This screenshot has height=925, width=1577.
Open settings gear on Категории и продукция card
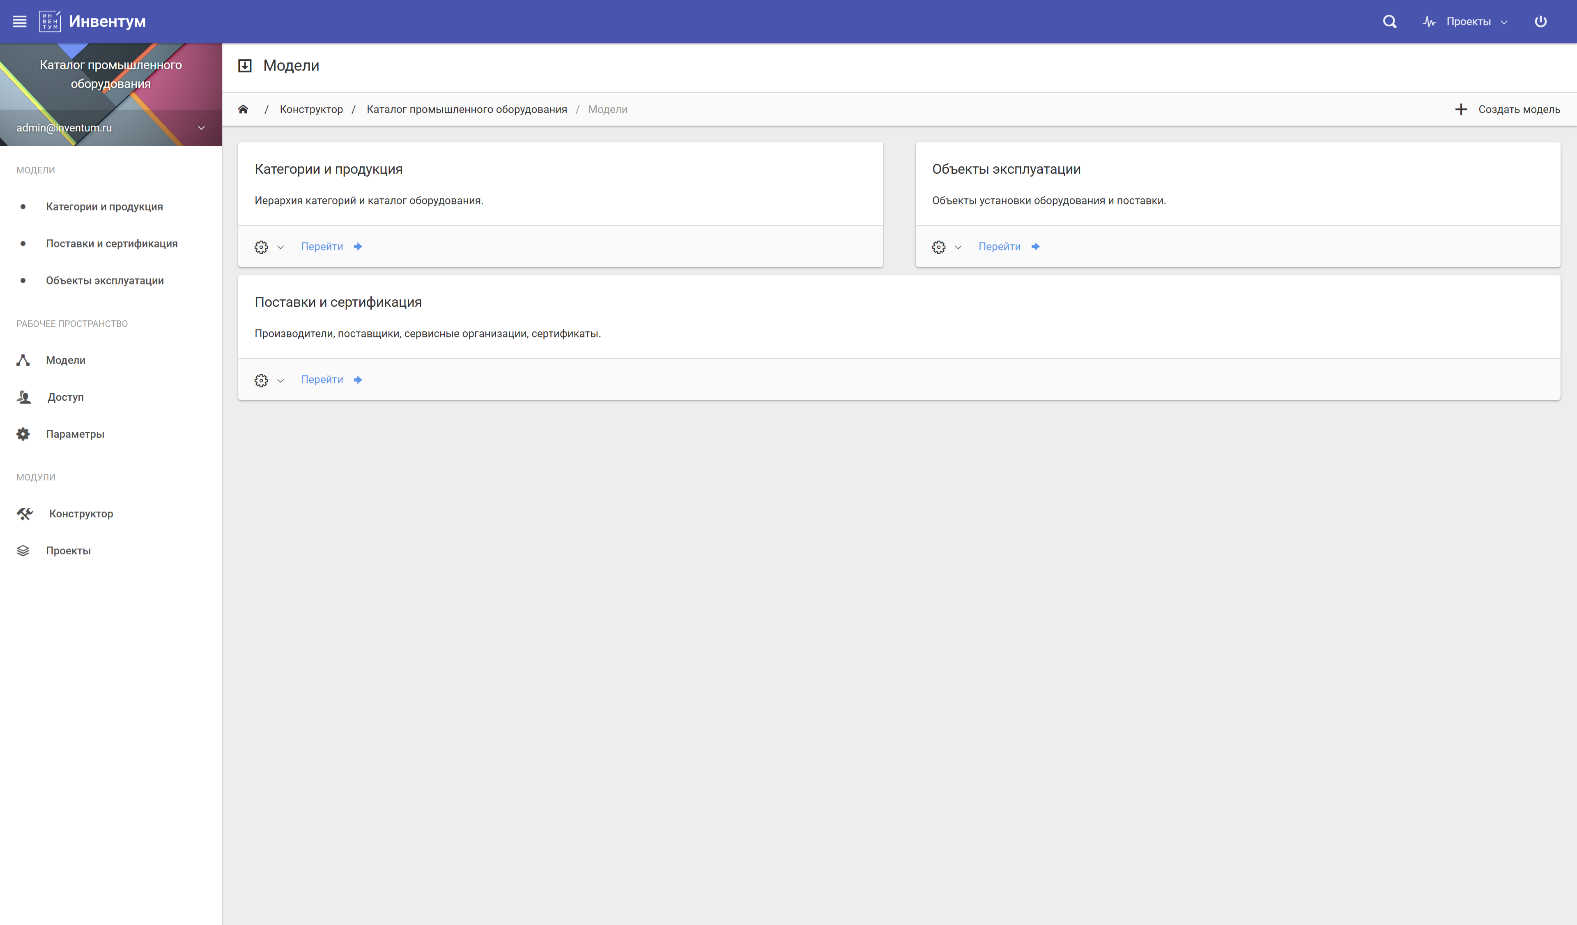261,247
